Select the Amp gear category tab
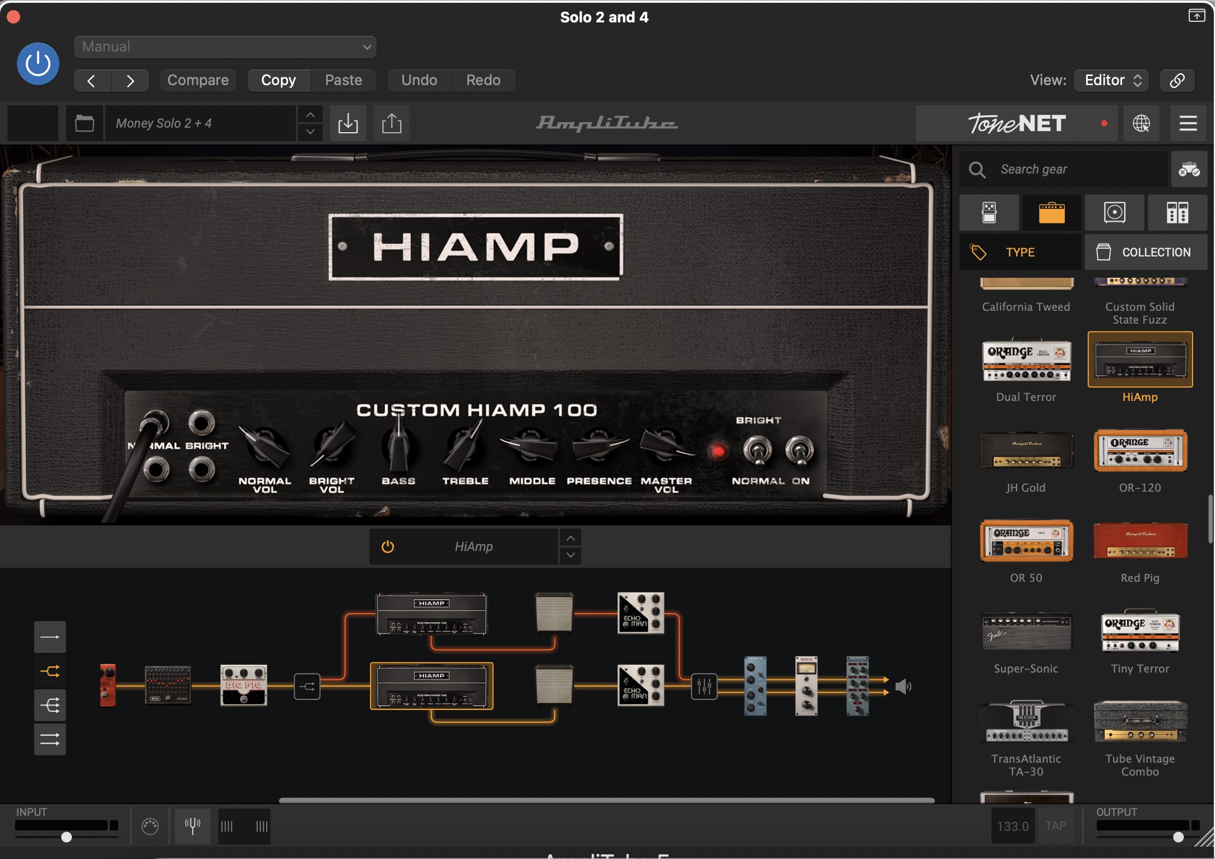 [1051, 213]
